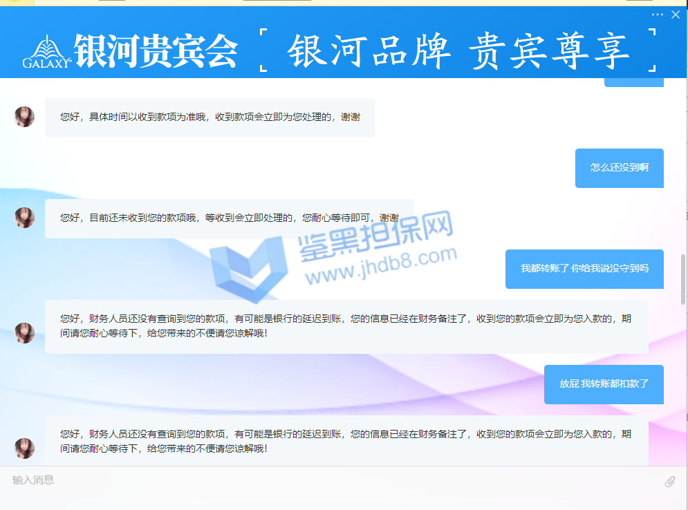Click agent avatar beside '具体时间以收到款项为准' message
The image size is (688, 510).
tap(24, 117)
